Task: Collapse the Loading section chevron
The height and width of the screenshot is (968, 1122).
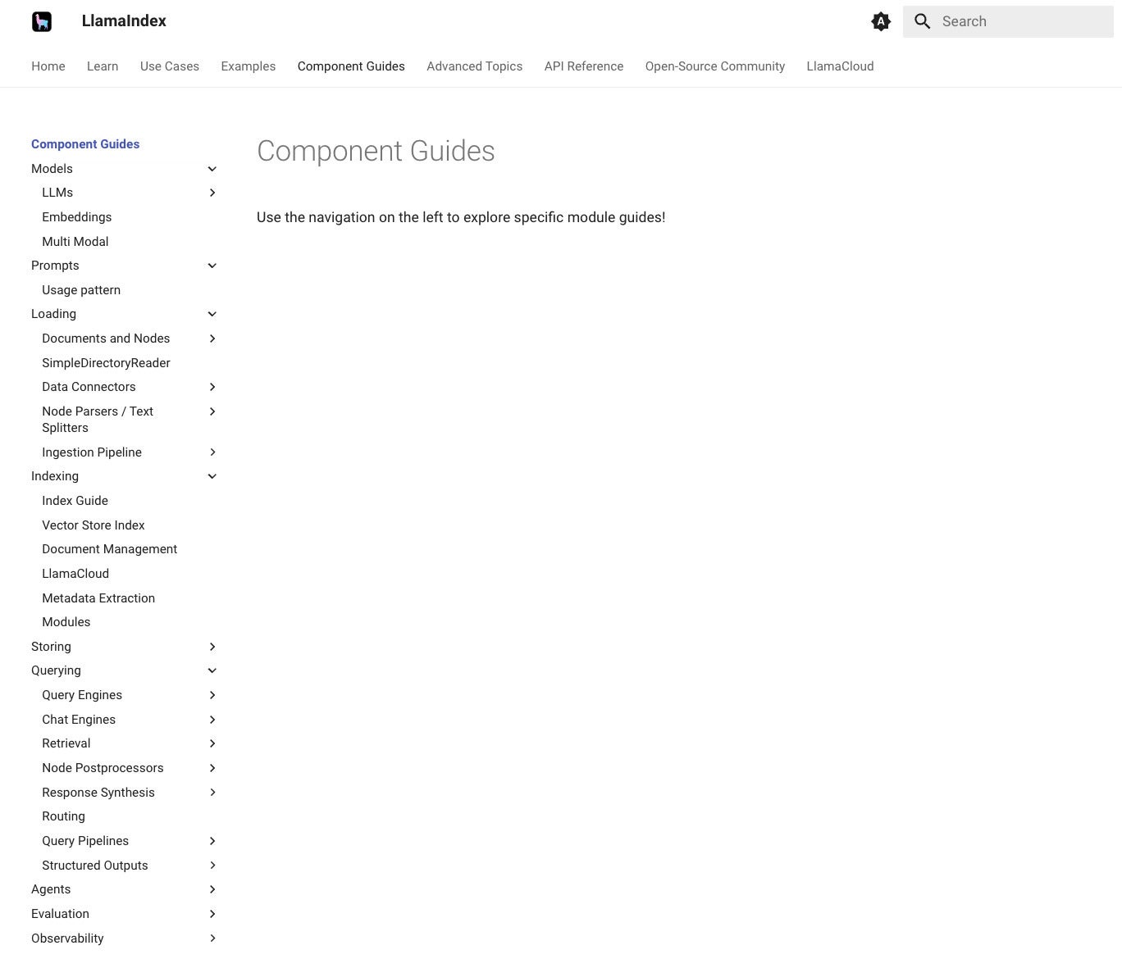Action: [212, 314]
